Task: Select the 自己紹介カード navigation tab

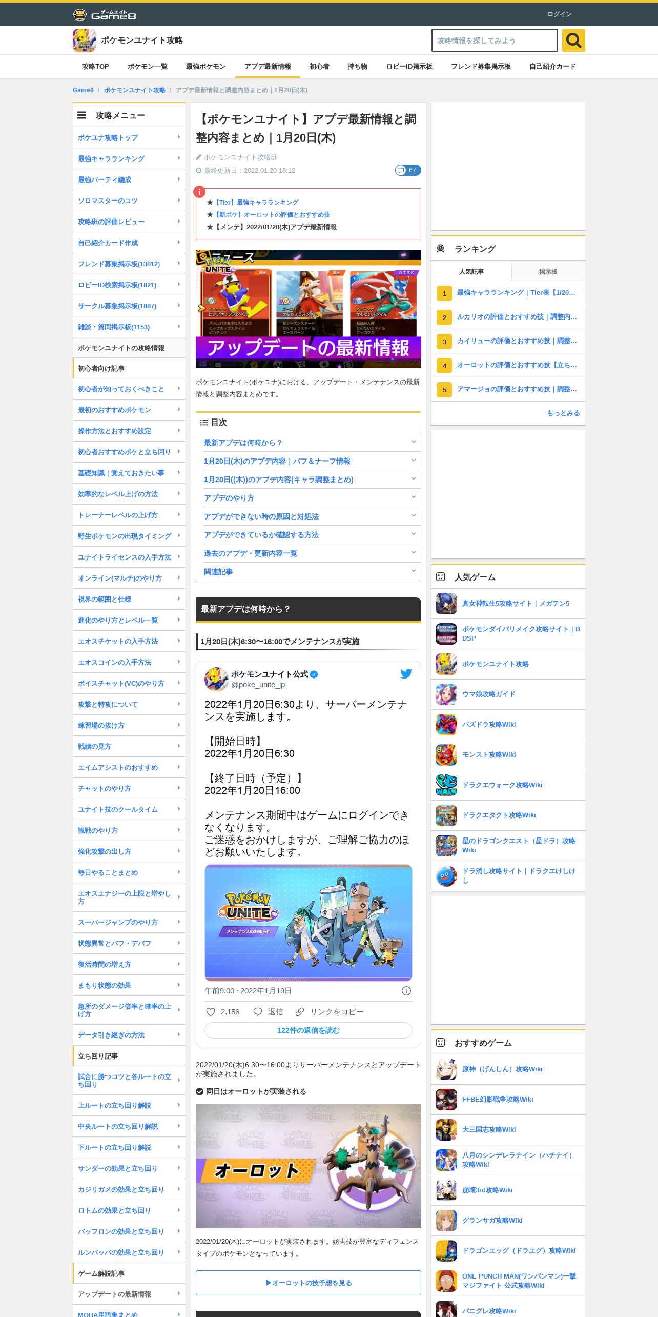Action: click(552, 67)
